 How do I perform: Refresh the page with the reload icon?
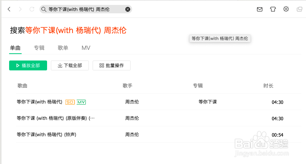pyautogui.click(x=32, y=9)
